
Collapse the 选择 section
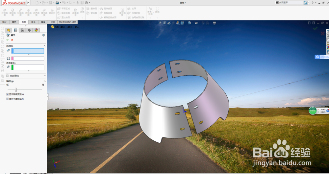(x=44, y=46)
